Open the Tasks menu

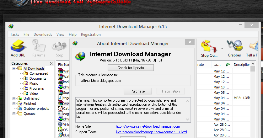coord(14,34)
